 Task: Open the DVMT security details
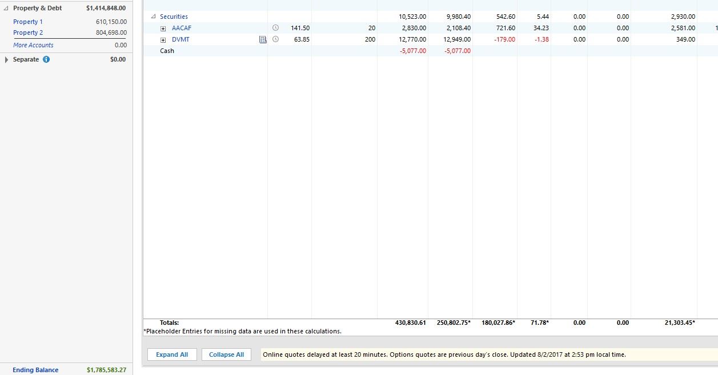click(180, 39)
